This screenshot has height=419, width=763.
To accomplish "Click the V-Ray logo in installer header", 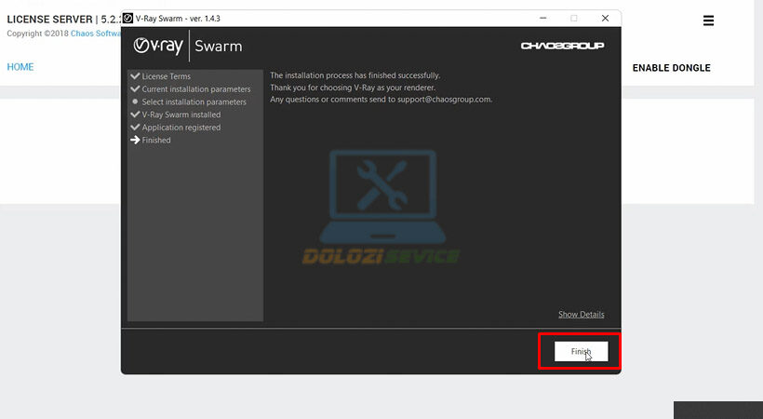I will 157,46.
